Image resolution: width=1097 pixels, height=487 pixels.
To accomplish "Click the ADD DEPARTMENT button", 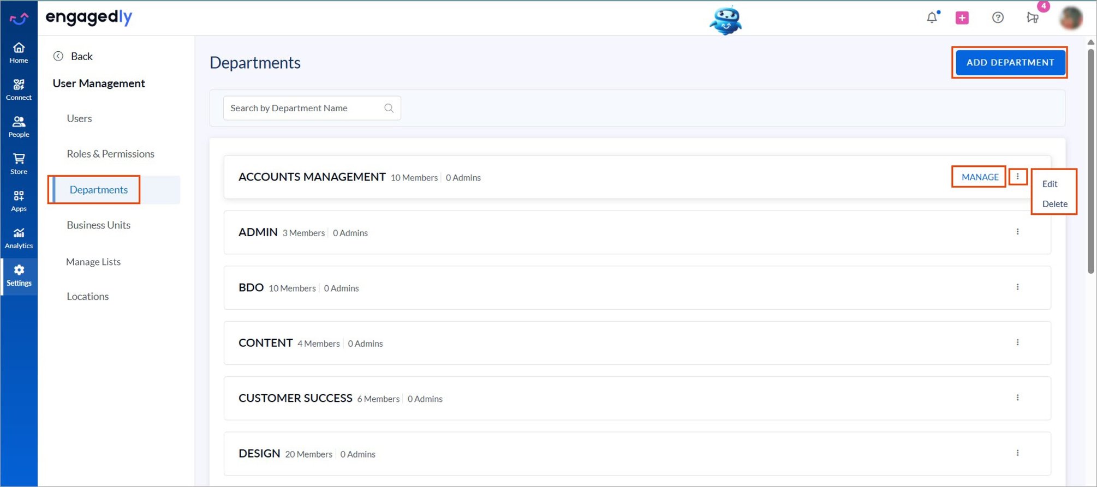I will click(x=1010, y=63).
